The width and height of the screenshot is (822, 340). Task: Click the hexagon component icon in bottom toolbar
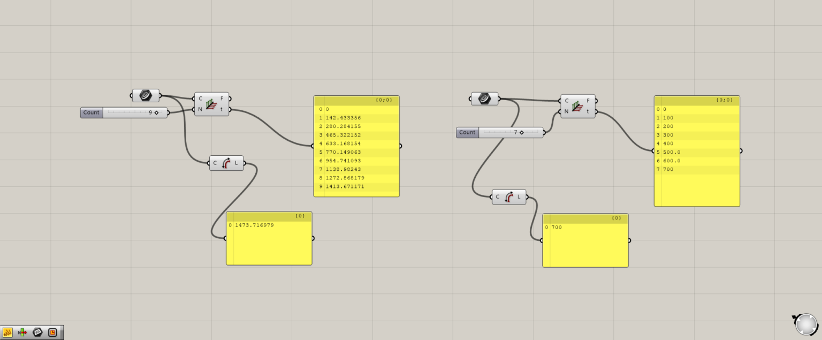pos(37,333)
